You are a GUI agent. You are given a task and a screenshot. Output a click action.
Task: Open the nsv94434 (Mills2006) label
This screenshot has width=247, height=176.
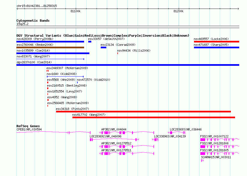134,51
